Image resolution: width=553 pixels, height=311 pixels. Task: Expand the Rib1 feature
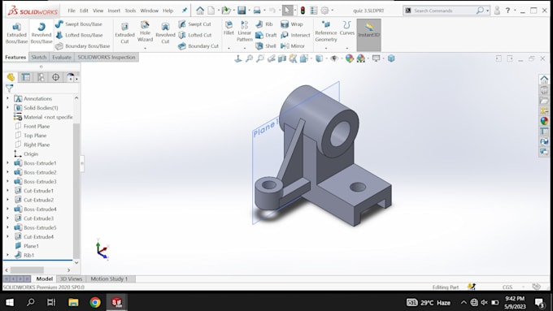coord(7,255)
